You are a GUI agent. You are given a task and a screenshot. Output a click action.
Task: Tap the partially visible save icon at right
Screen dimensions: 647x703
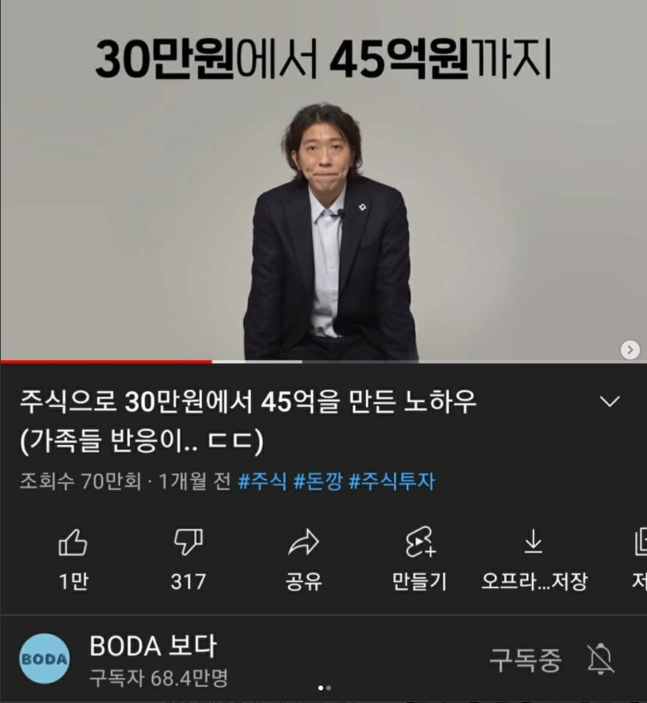(641, 543)
